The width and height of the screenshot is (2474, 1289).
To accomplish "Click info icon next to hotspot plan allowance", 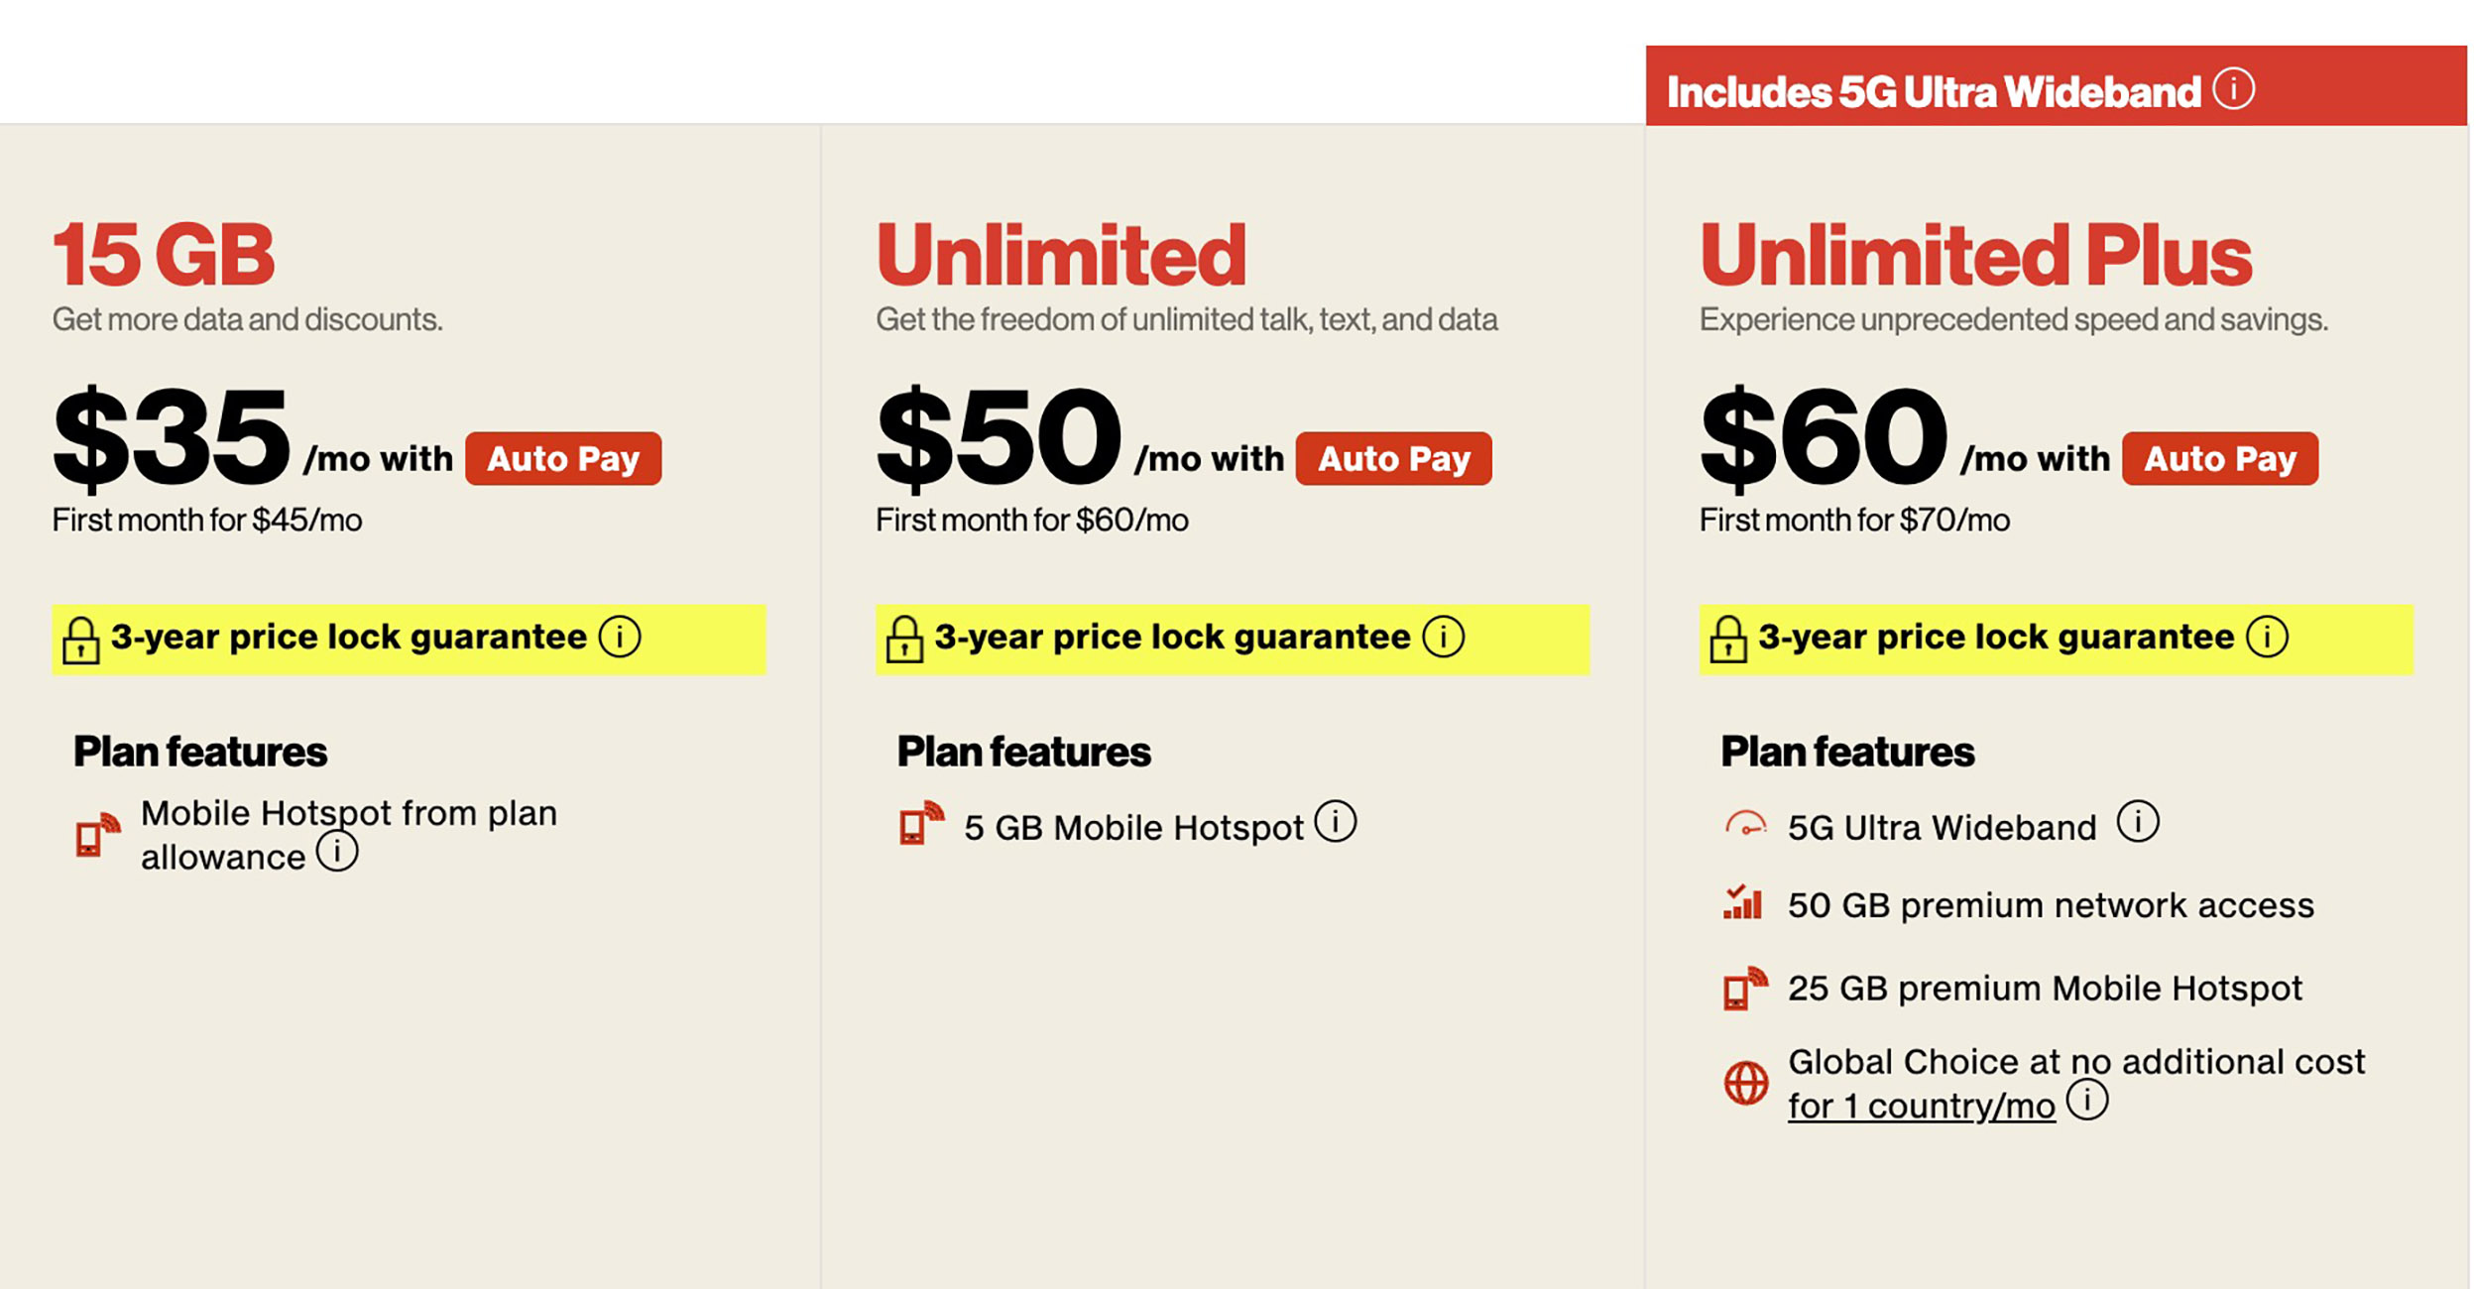I will click(x=337, y=852).
